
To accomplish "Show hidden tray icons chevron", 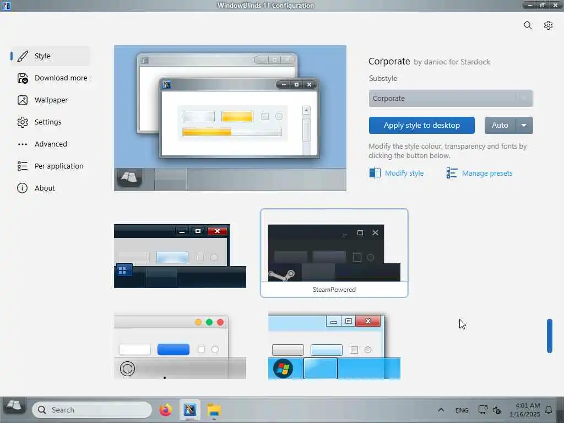I will (441, 410).
